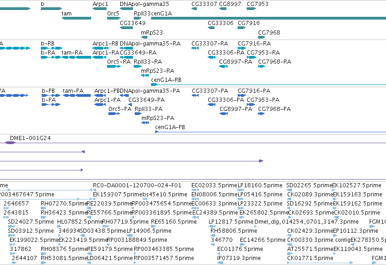The image size is (386, 265).
Task: Select the SD24027.5prime EST label
Action: click(31, 222)
